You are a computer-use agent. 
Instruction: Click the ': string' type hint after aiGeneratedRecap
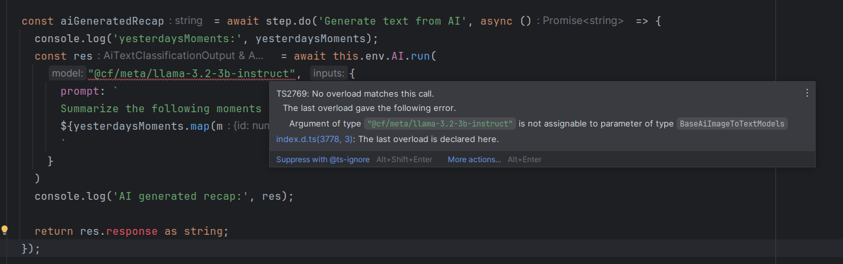coord(185,21)
